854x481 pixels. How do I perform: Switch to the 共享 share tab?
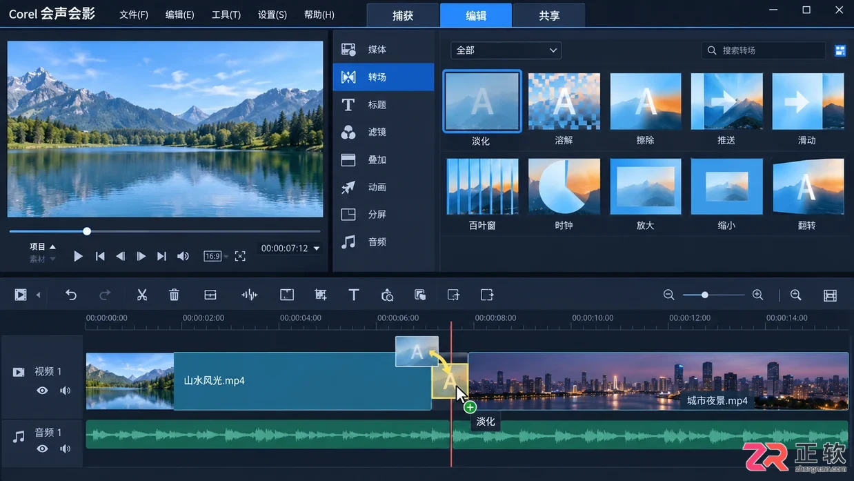[x=549, y=15]
